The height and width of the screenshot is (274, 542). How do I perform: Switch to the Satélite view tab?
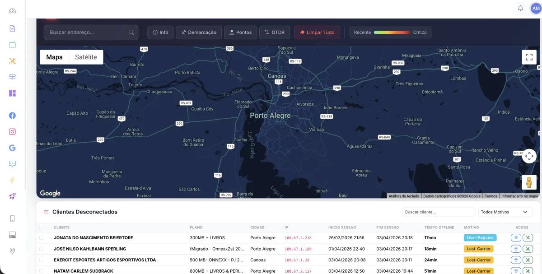pyautogui.click(x=86, y=57)
